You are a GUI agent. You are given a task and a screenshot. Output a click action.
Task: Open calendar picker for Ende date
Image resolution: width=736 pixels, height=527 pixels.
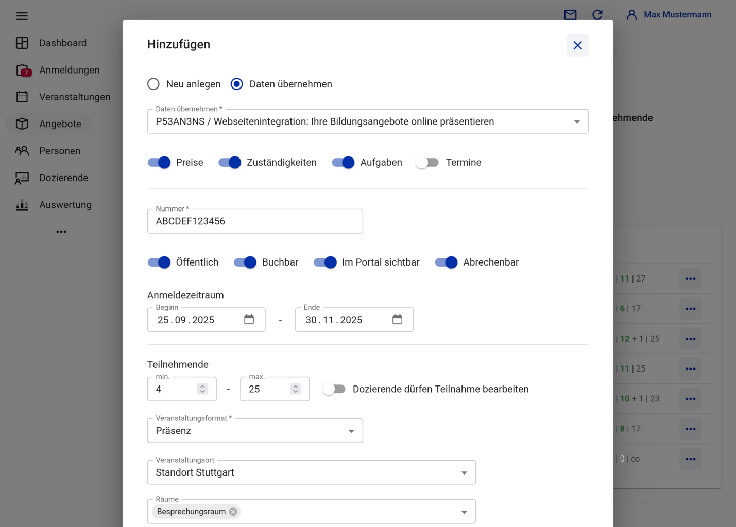(x=397, y=320)
